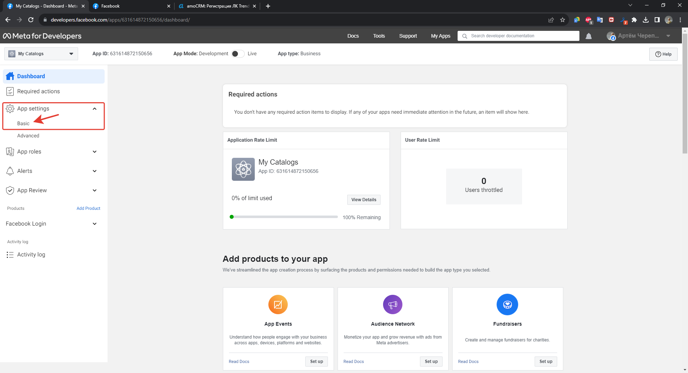The image size is (688, 373).
Task: Reload the page using browser refresh icon
Action: point(31,20)
